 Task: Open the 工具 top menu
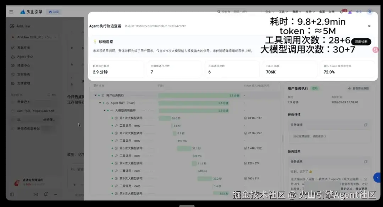pos(283,12)
